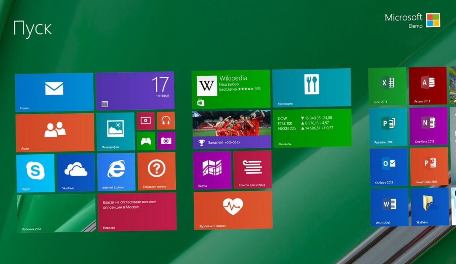This screenshot has width=456, height=264.
Task: Open the Wikipedia store tile
Action: point(231,89)
